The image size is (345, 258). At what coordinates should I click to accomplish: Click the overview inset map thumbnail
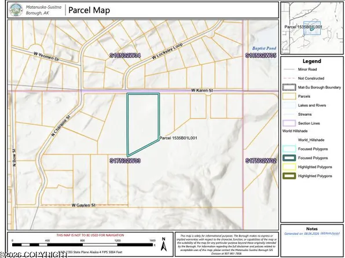point(312,28)
